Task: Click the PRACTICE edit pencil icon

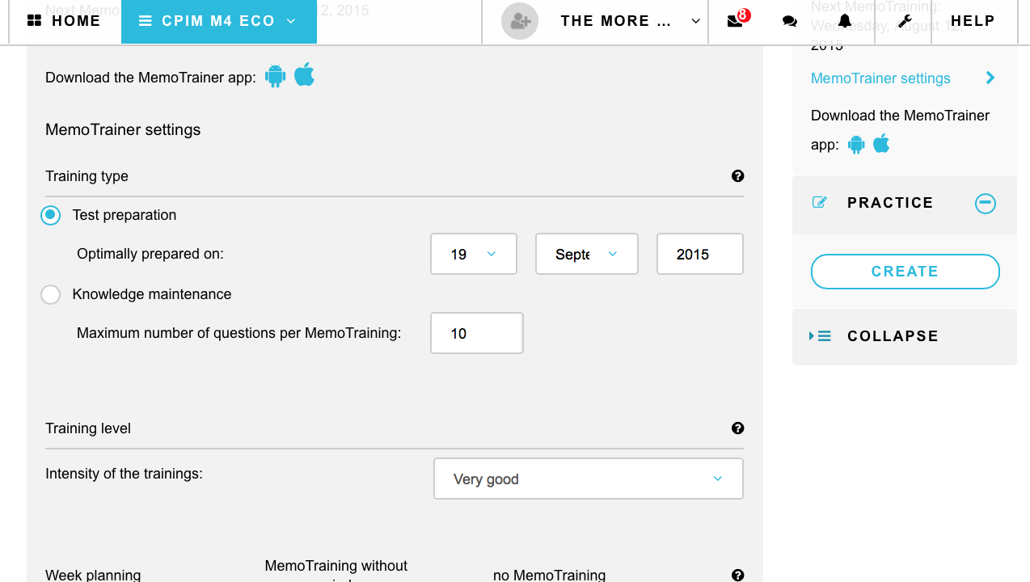Action: (x=819, y=202)
